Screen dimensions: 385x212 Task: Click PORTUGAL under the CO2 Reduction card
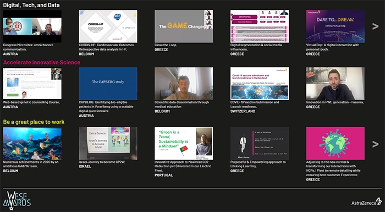(x=163, y=175)
